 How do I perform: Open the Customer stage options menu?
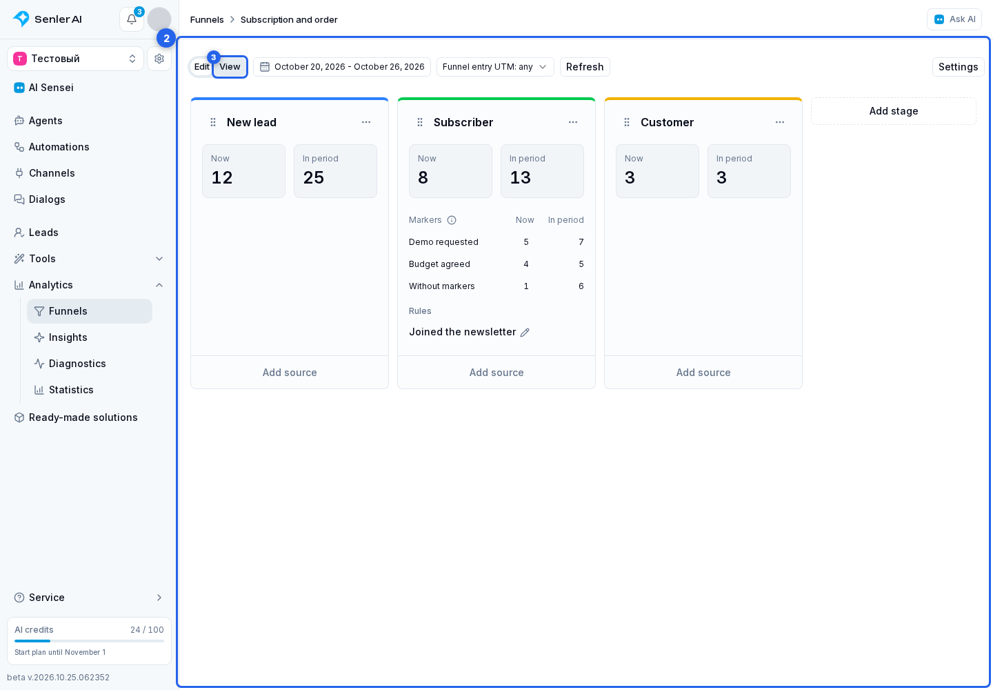pos(780,122)
